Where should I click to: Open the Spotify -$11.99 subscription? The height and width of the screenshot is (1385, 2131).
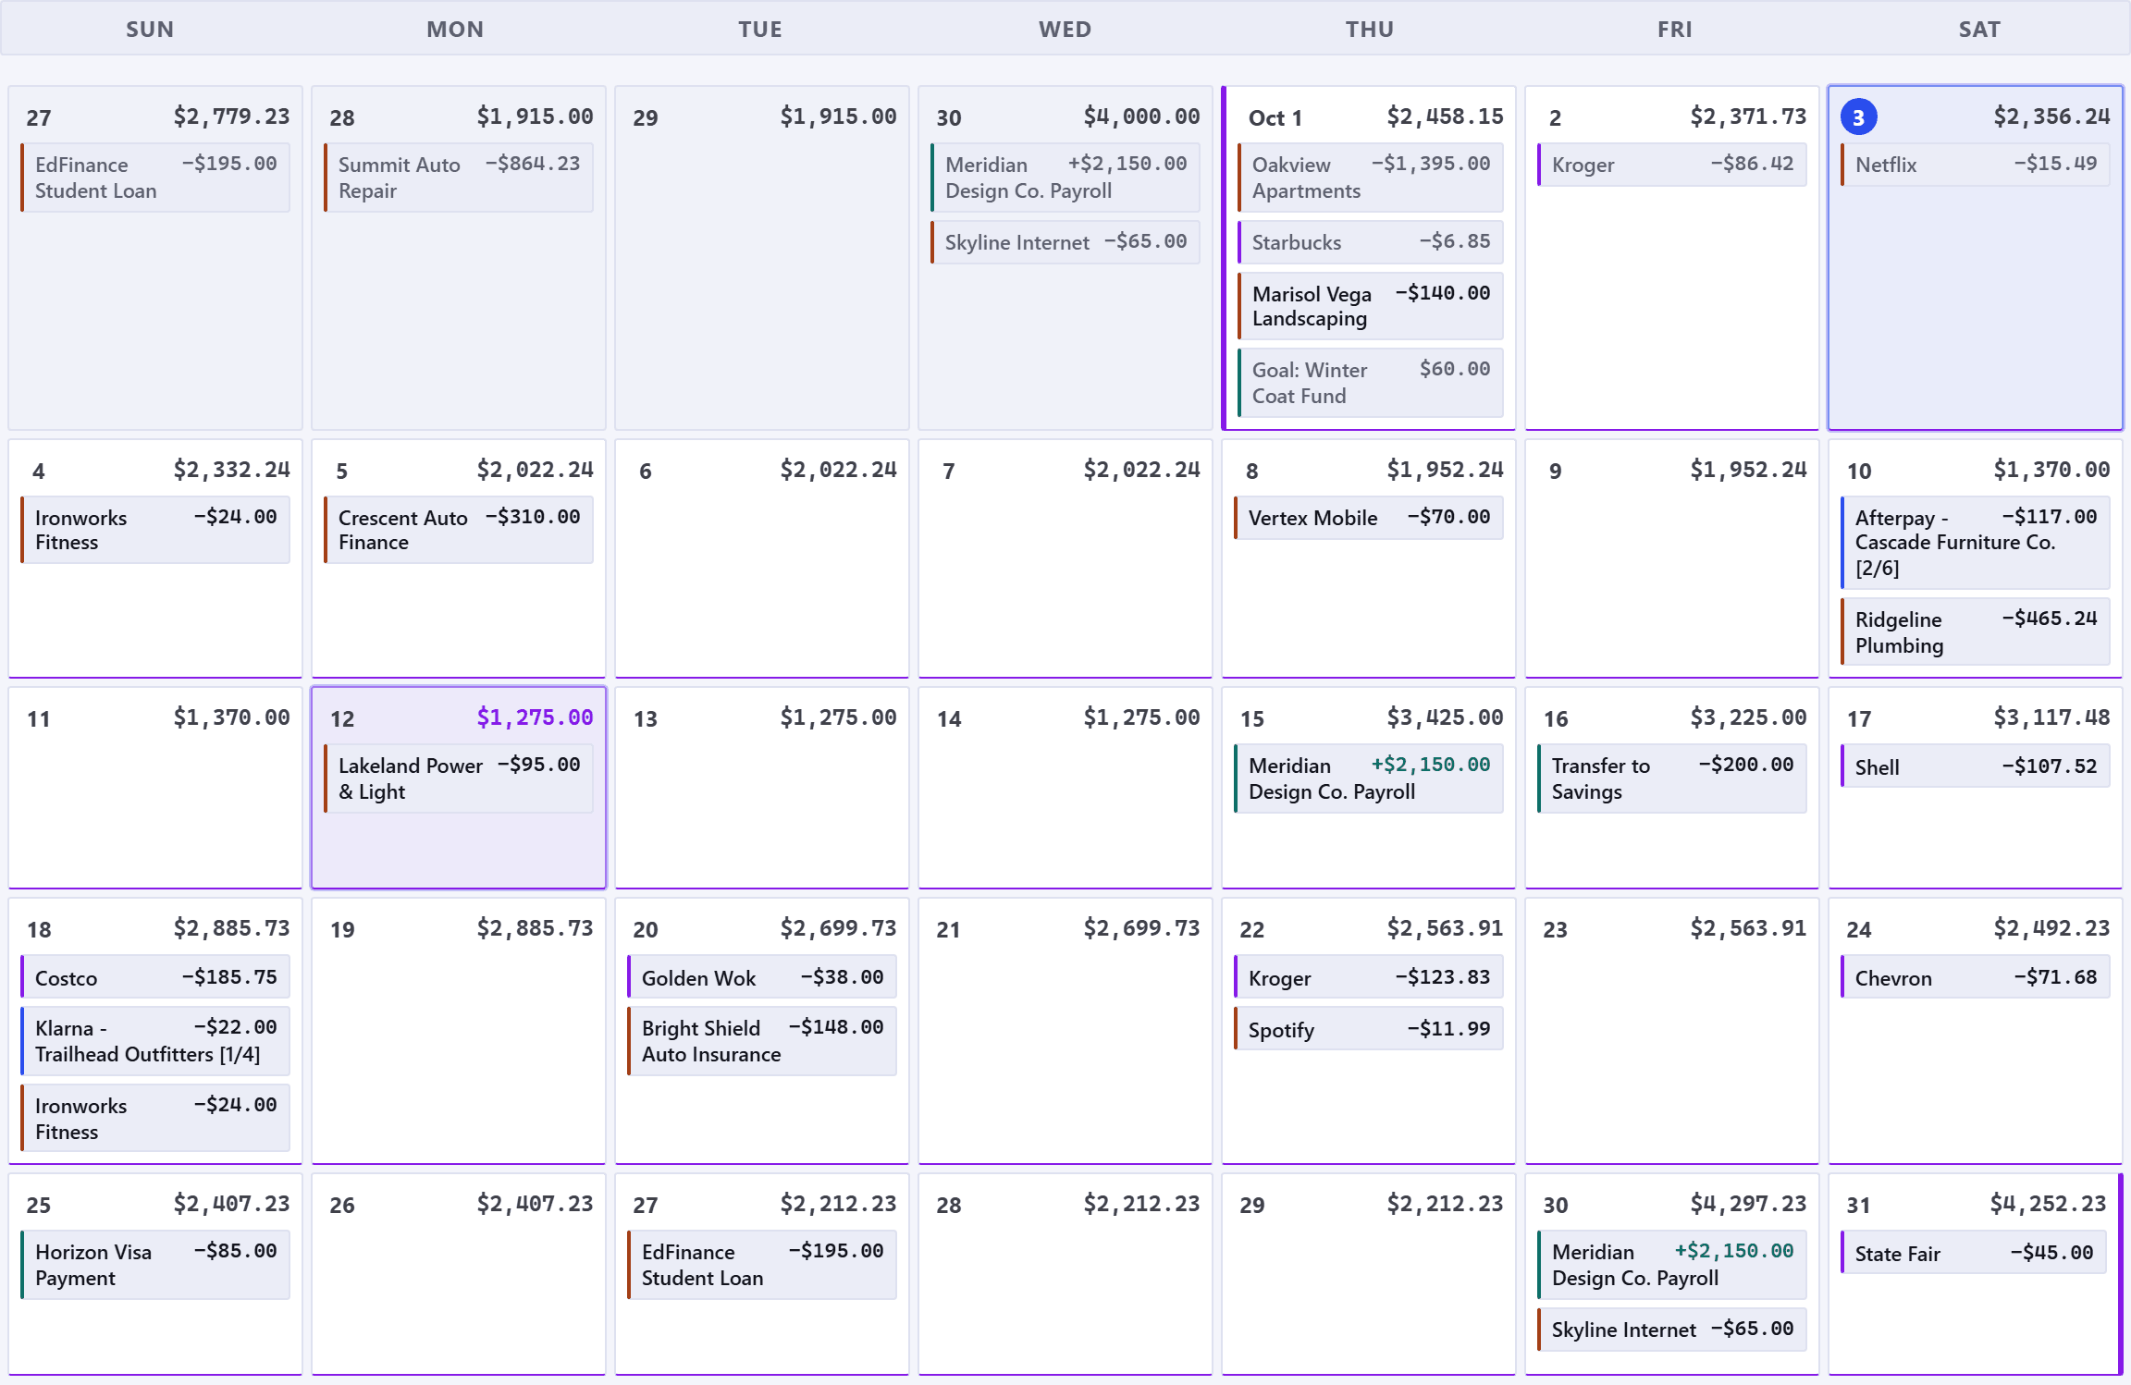1368,1029
